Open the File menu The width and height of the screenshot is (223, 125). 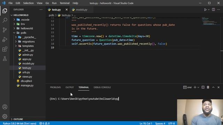coord(10,3)
